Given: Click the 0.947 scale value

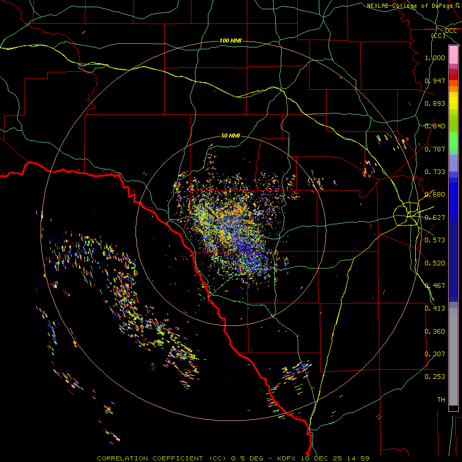Looking at the screenshot, I should click(x=435, y=81).
